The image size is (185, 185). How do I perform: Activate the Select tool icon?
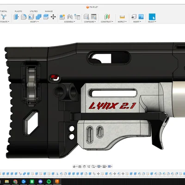[152, 17]
